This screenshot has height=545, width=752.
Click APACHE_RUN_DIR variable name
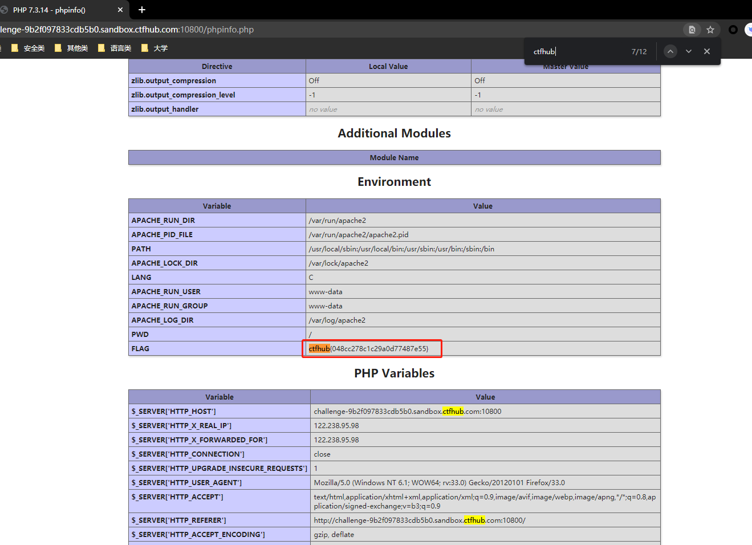pos(163,220)
